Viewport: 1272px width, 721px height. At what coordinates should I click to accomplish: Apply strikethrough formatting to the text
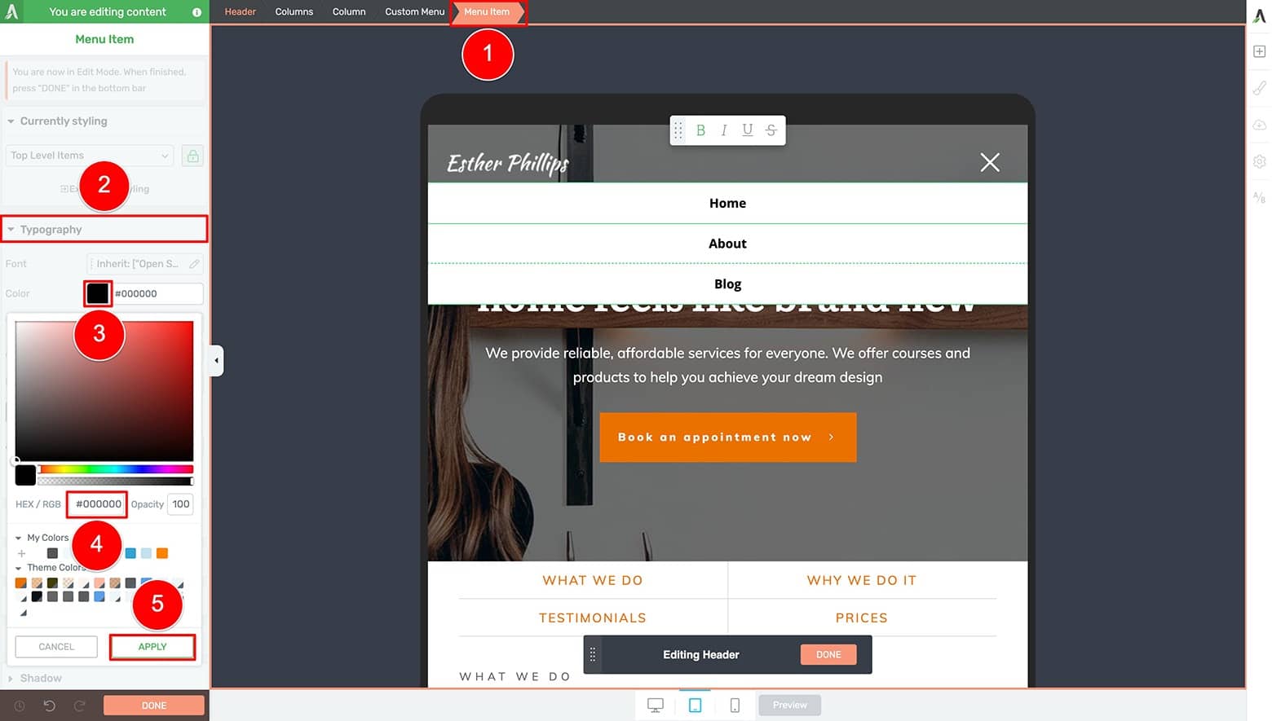(770, 130)
